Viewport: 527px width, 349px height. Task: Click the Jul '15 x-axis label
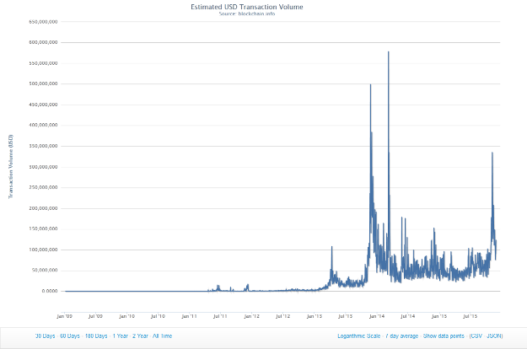coord(470,316)
